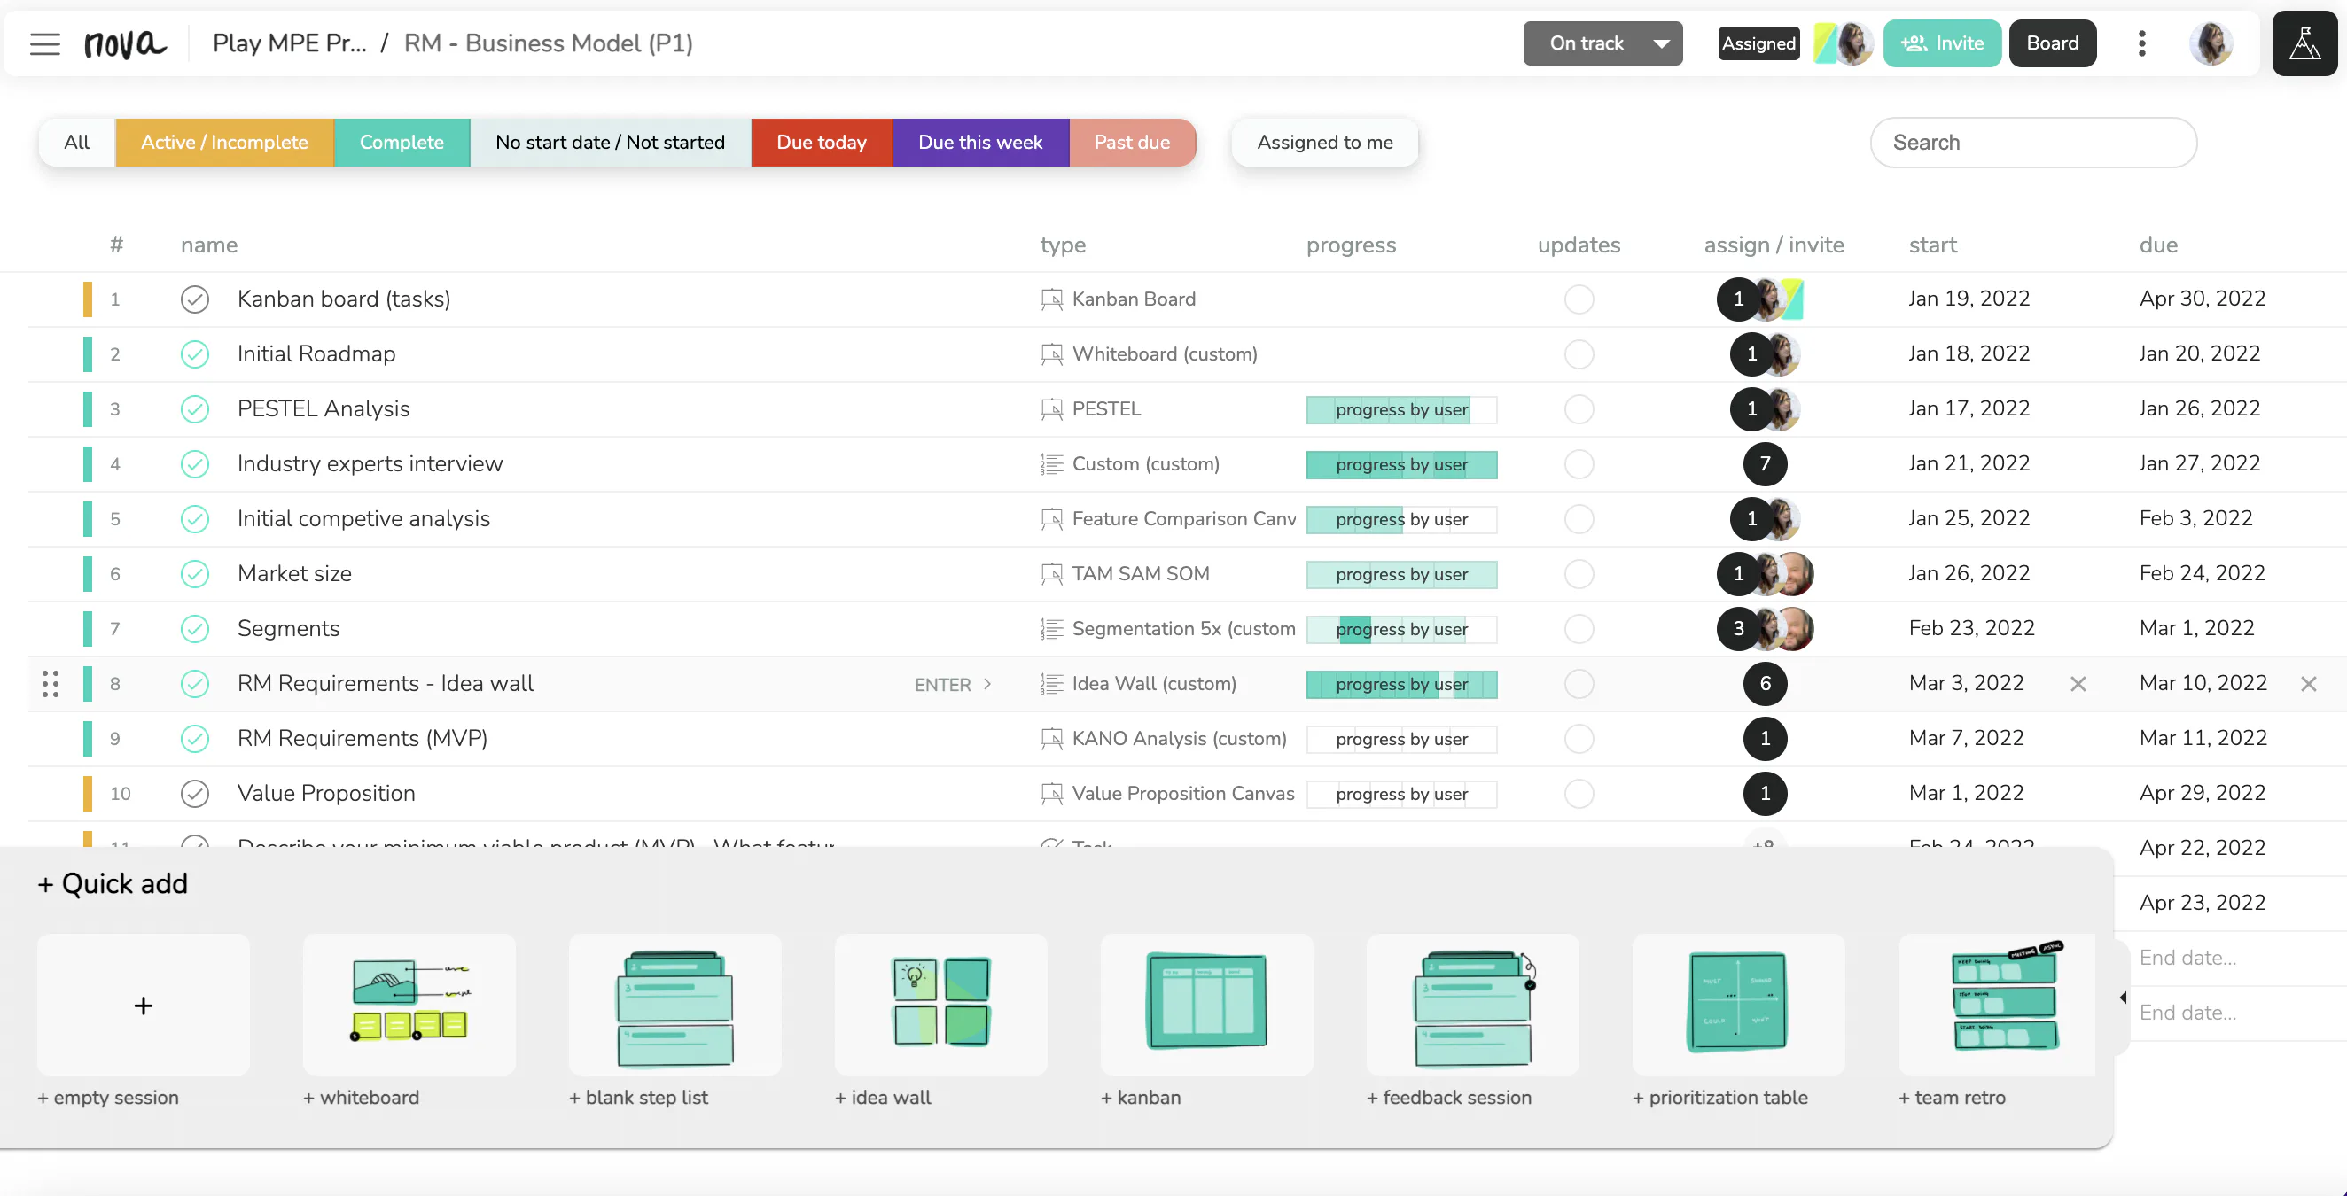
Task: Click Segments progress bar
Action: (x=1401, y=629)
